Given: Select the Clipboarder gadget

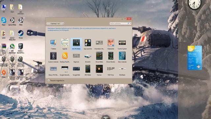Looking at the screenshot, I should click(x=111, y=44).
